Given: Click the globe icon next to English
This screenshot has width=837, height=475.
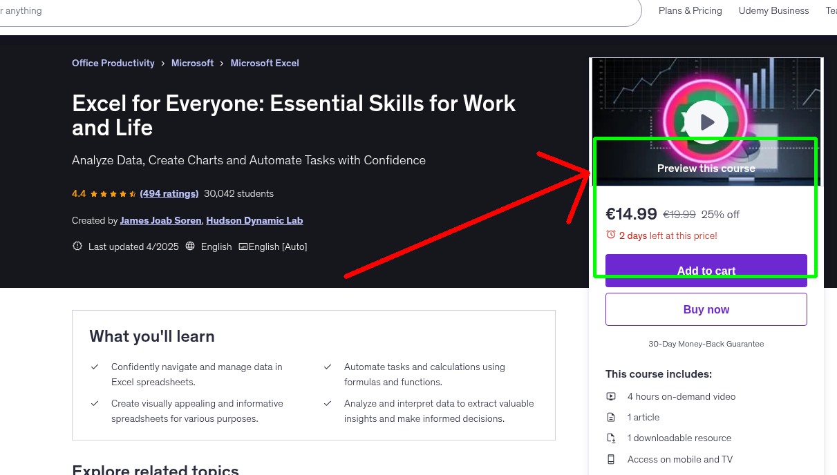Looking at the screenshot, I should point(190,246).
